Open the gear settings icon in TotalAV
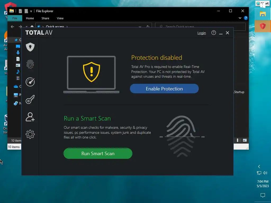 tap(30, 134)
